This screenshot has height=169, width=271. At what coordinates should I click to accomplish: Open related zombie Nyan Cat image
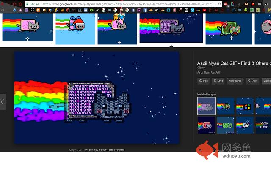coord(226,106)
